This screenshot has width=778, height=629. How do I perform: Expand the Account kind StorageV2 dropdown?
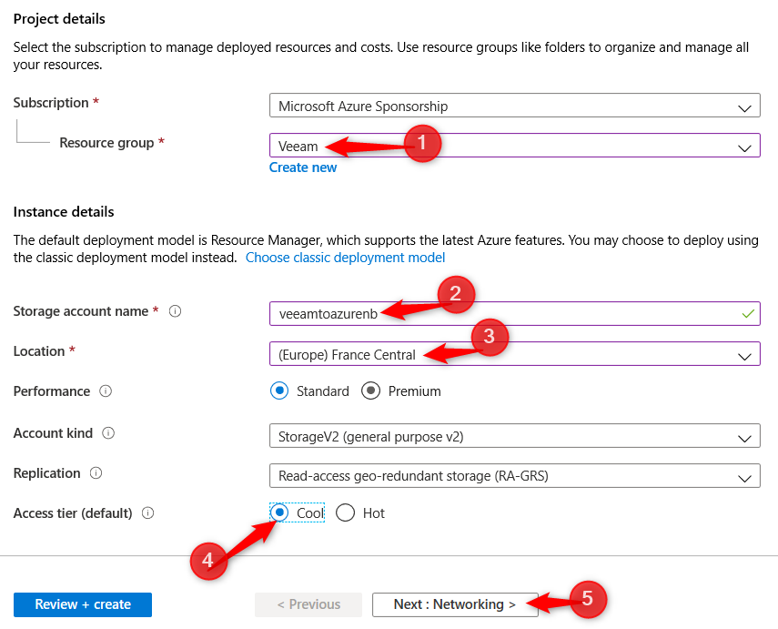coord(514,436)
